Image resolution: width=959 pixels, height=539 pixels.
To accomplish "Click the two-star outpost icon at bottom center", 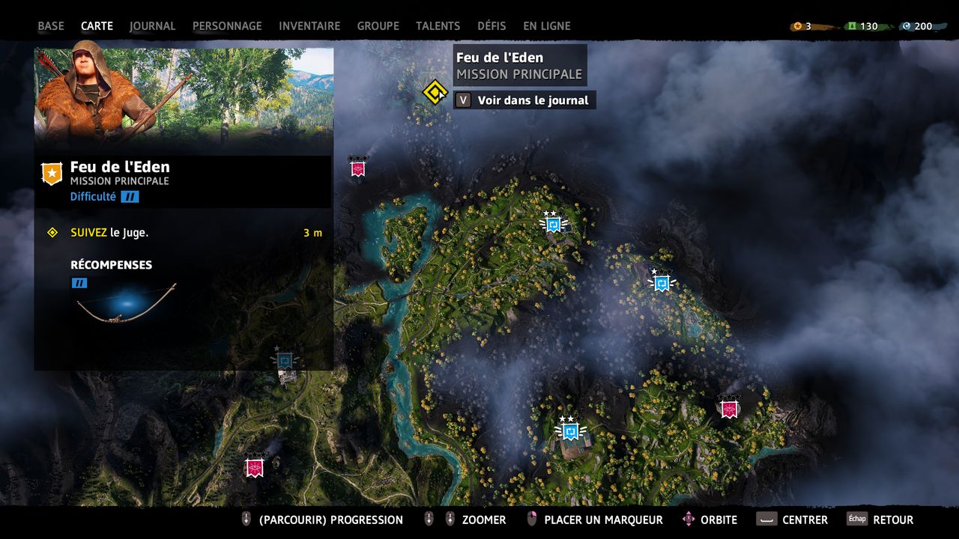I will pyautogui.click(x=570, y=430).
